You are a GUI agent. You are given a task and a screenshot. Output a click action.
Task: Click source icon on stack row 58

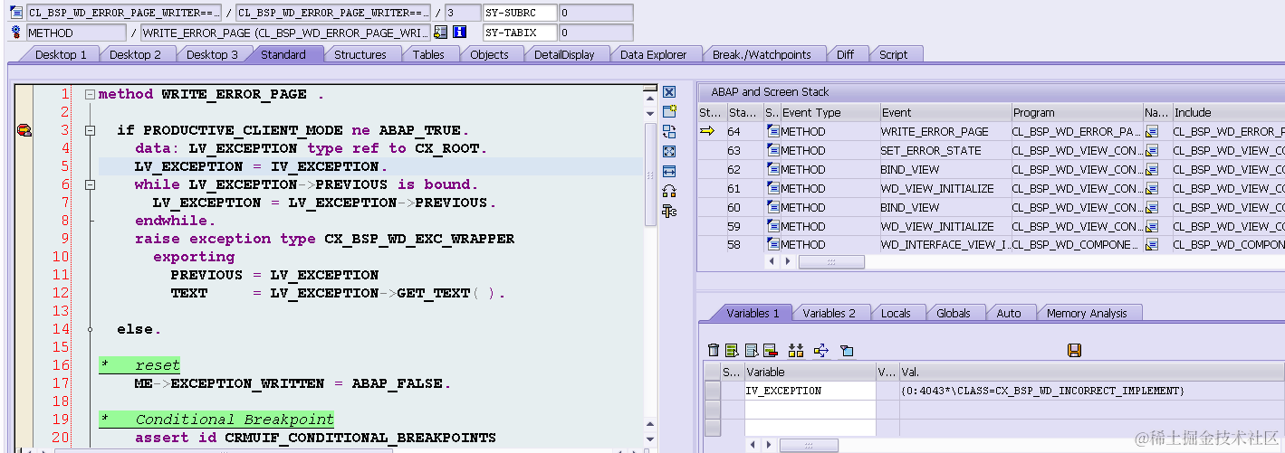(x=772, y=244)
